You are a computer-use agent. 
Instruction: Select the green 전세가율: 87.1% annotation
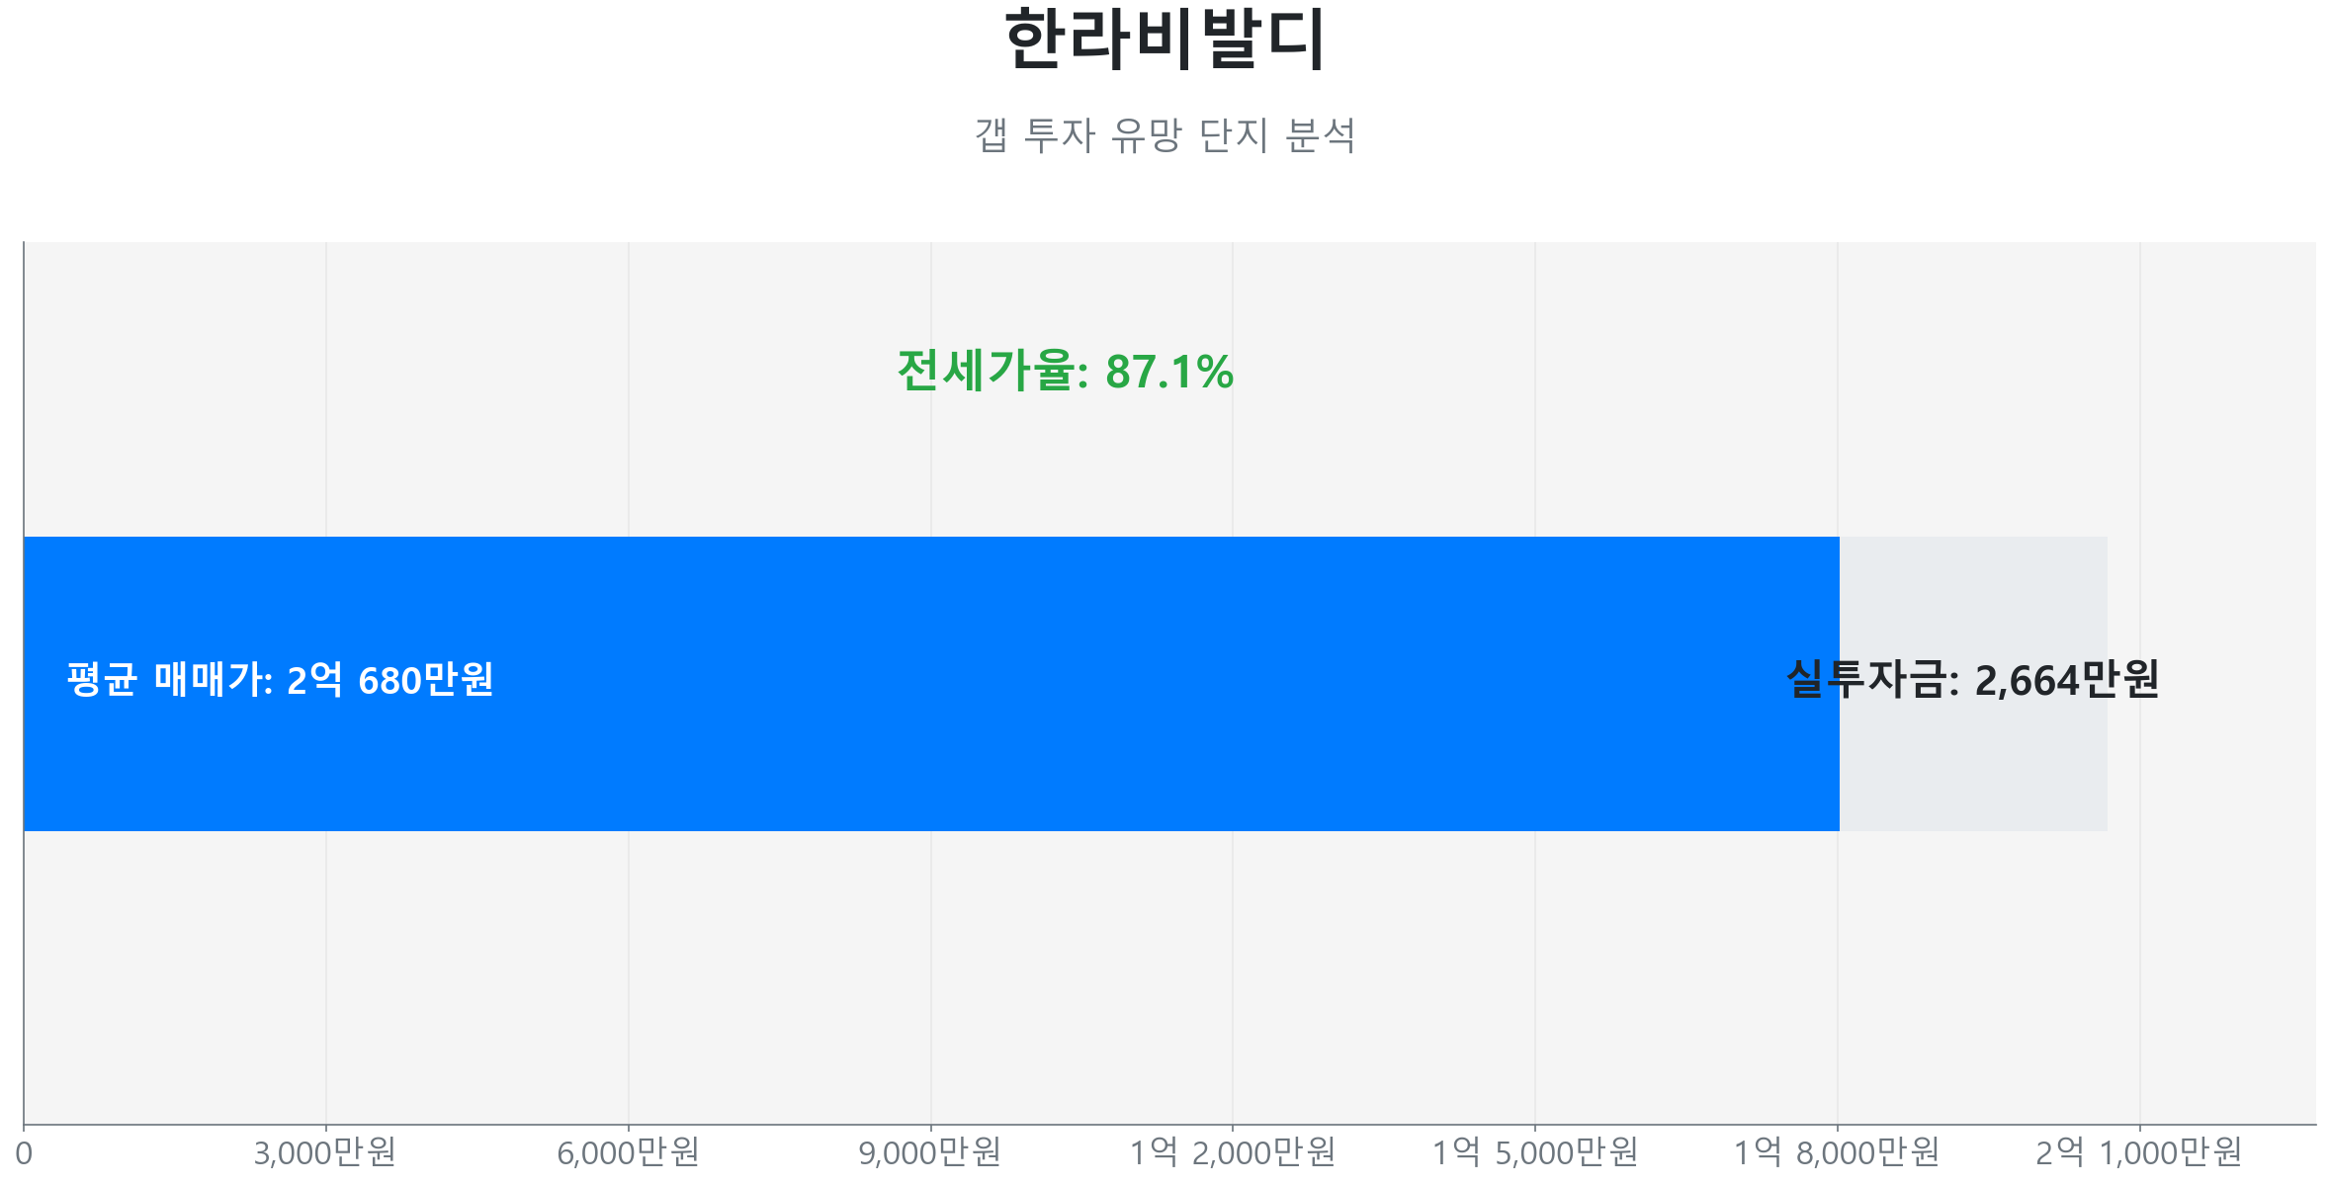(x=1065, y=372)
